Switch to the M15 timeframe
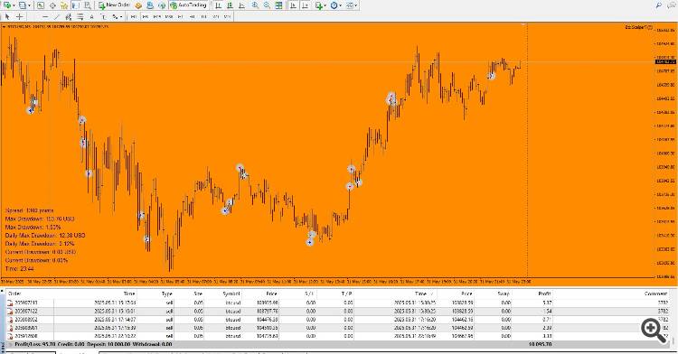678x354 pixels. click(157, 16)
